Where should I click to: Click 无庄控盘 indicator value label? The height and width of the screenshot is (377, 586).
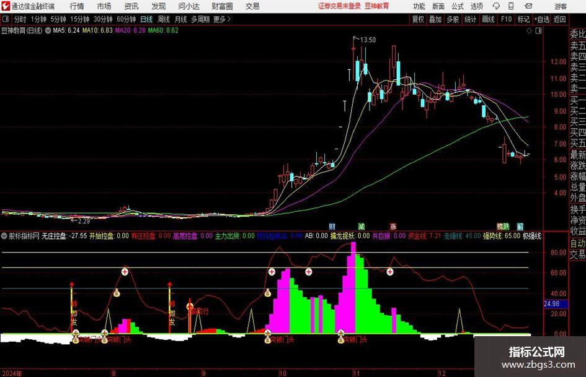point(64,236)
